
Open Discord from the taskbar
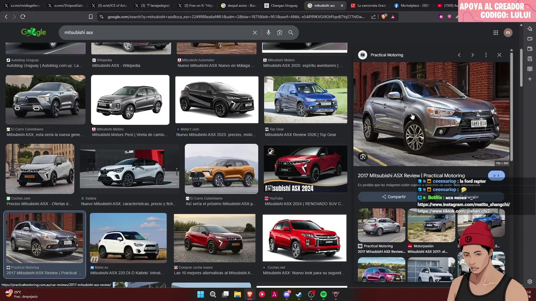287,294
